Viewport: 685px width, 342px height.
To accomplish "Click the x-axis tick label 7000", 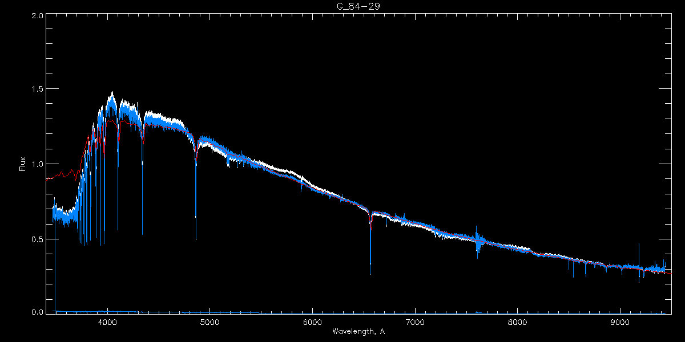I will [415, 321].
